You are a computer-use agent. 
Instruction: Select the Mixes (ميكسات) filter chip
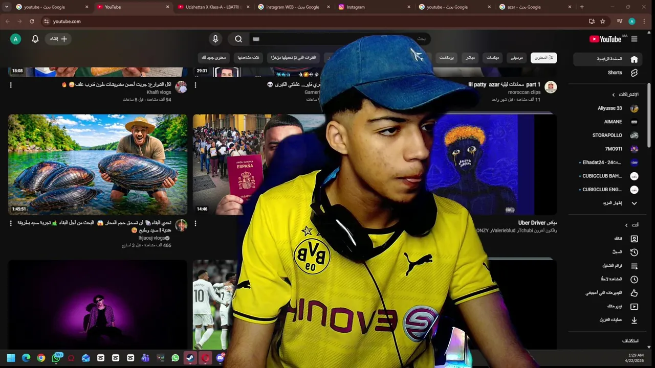pyautogui.click(x=492, y=58)
